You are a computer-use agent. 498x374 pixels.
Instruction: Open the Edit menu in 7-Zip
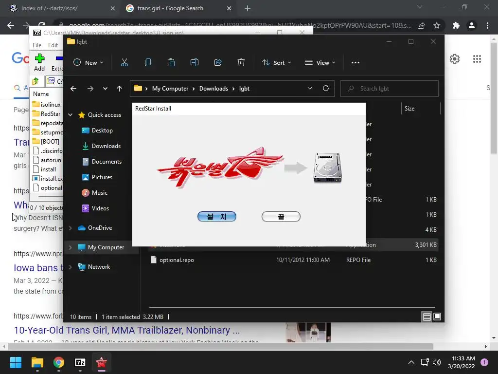[x=53, y=45]
